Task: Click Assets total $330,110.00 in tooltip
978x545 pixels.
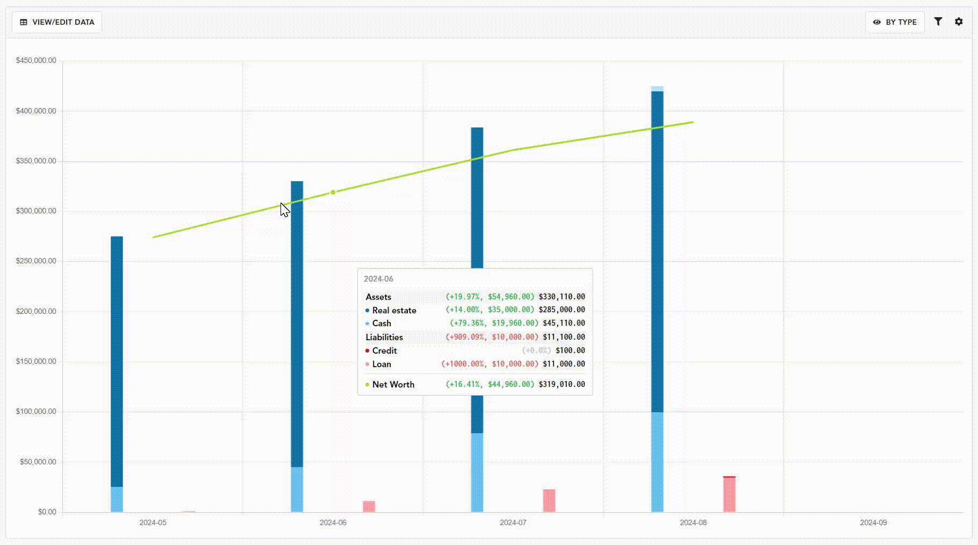Action: point(562,297)
